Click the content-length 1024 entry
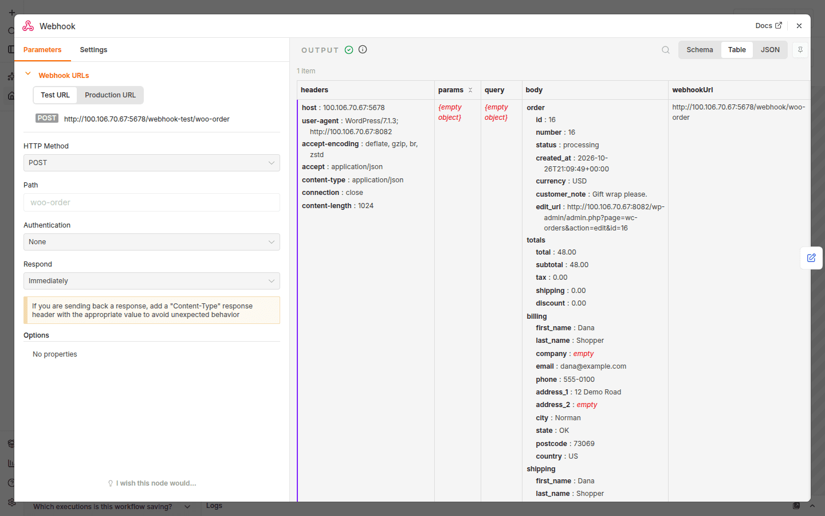 (337, 206)
